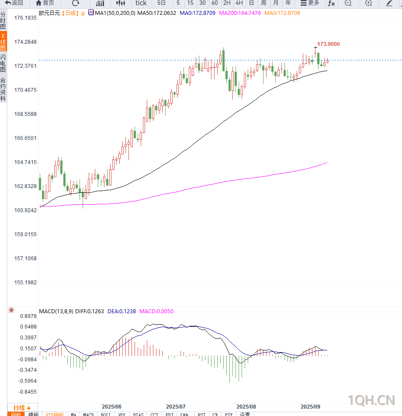
Task: Open the 日线 period selector at bottom
Action: [x=22, y=408]
